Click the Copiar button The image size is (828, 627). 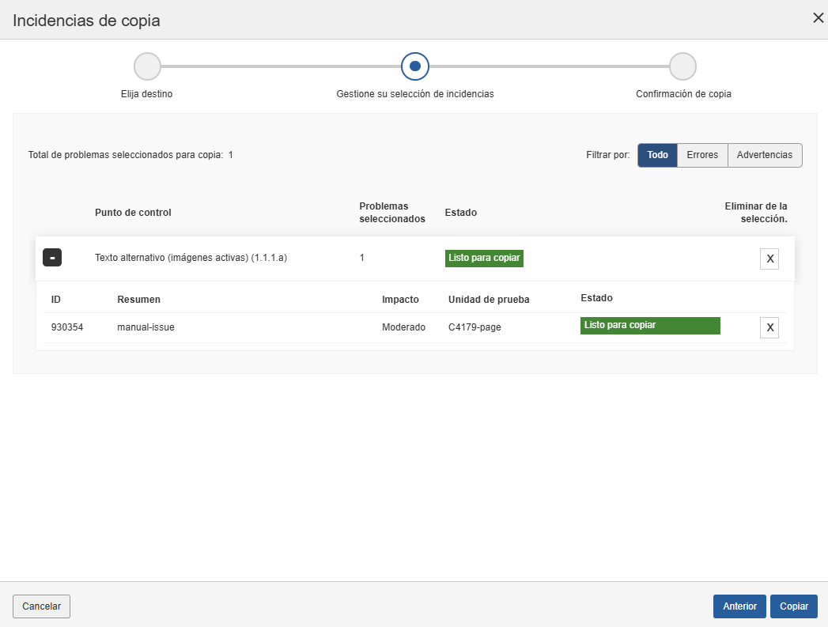click(x=793, y=606)
